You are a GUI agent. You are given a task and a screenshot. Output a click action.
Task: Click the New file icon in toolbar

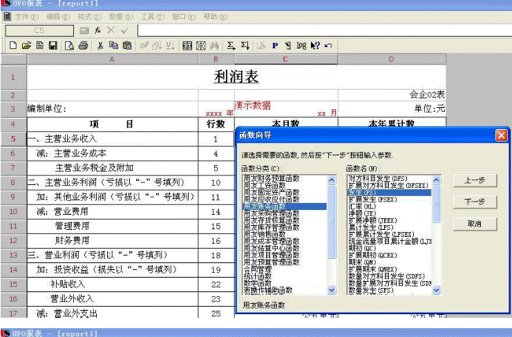point(13,46)
